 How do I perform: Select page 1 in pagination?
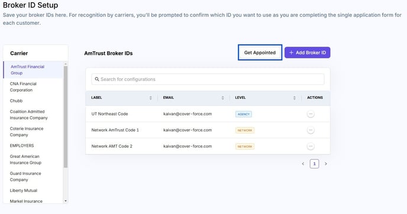pyautogui.click(x=314, y=164)
